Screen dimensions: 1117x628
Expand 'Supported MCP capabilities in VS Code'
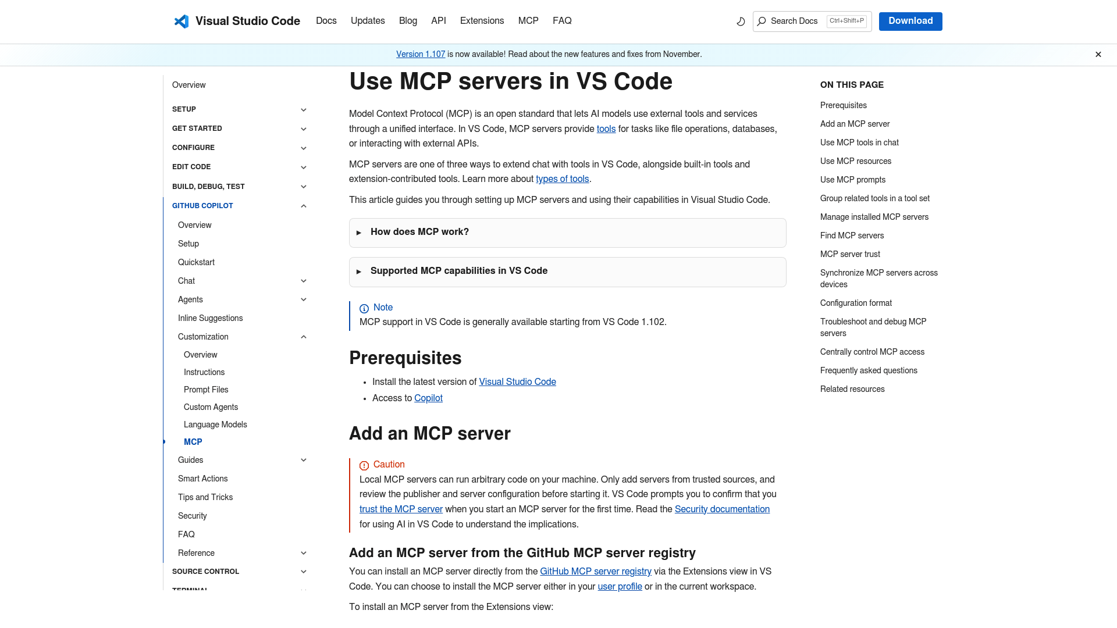coord(567,272)
